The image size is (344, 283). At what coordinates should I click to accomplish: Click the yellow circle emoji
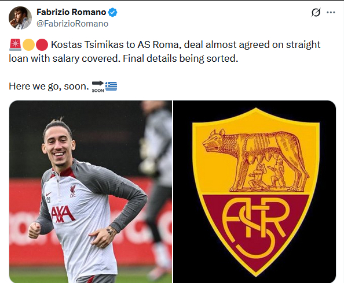[x=28, y=44]
